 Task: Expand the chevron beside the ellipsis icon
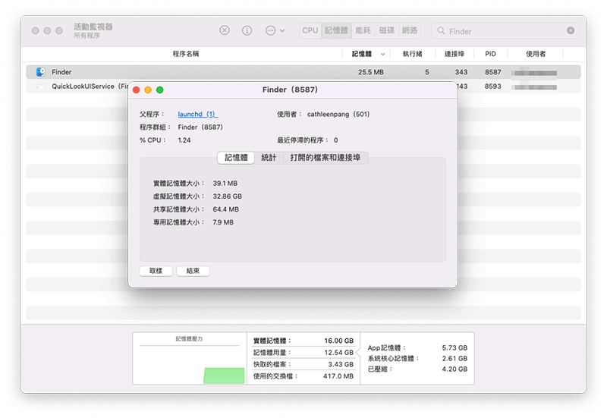282,30
